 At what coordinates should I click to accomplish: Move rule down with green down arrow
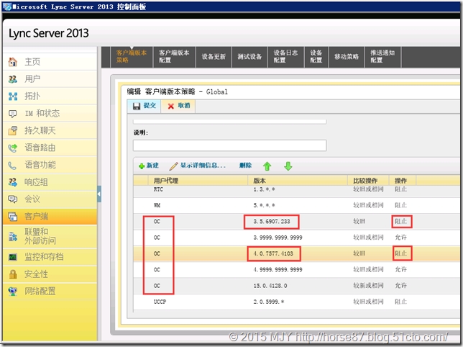click(x=288, y=166)
